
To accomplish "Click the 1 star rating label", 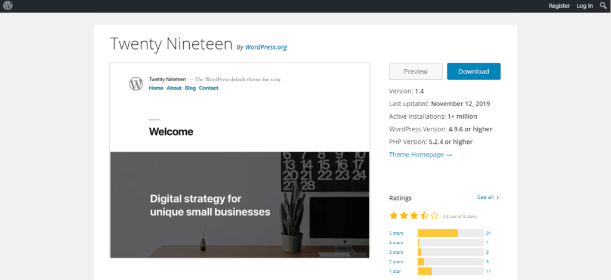I will 395,272.
